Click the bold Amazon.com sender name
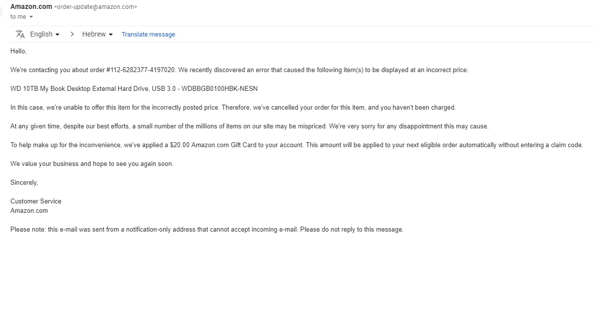The image size is (595, 320). 31,6
